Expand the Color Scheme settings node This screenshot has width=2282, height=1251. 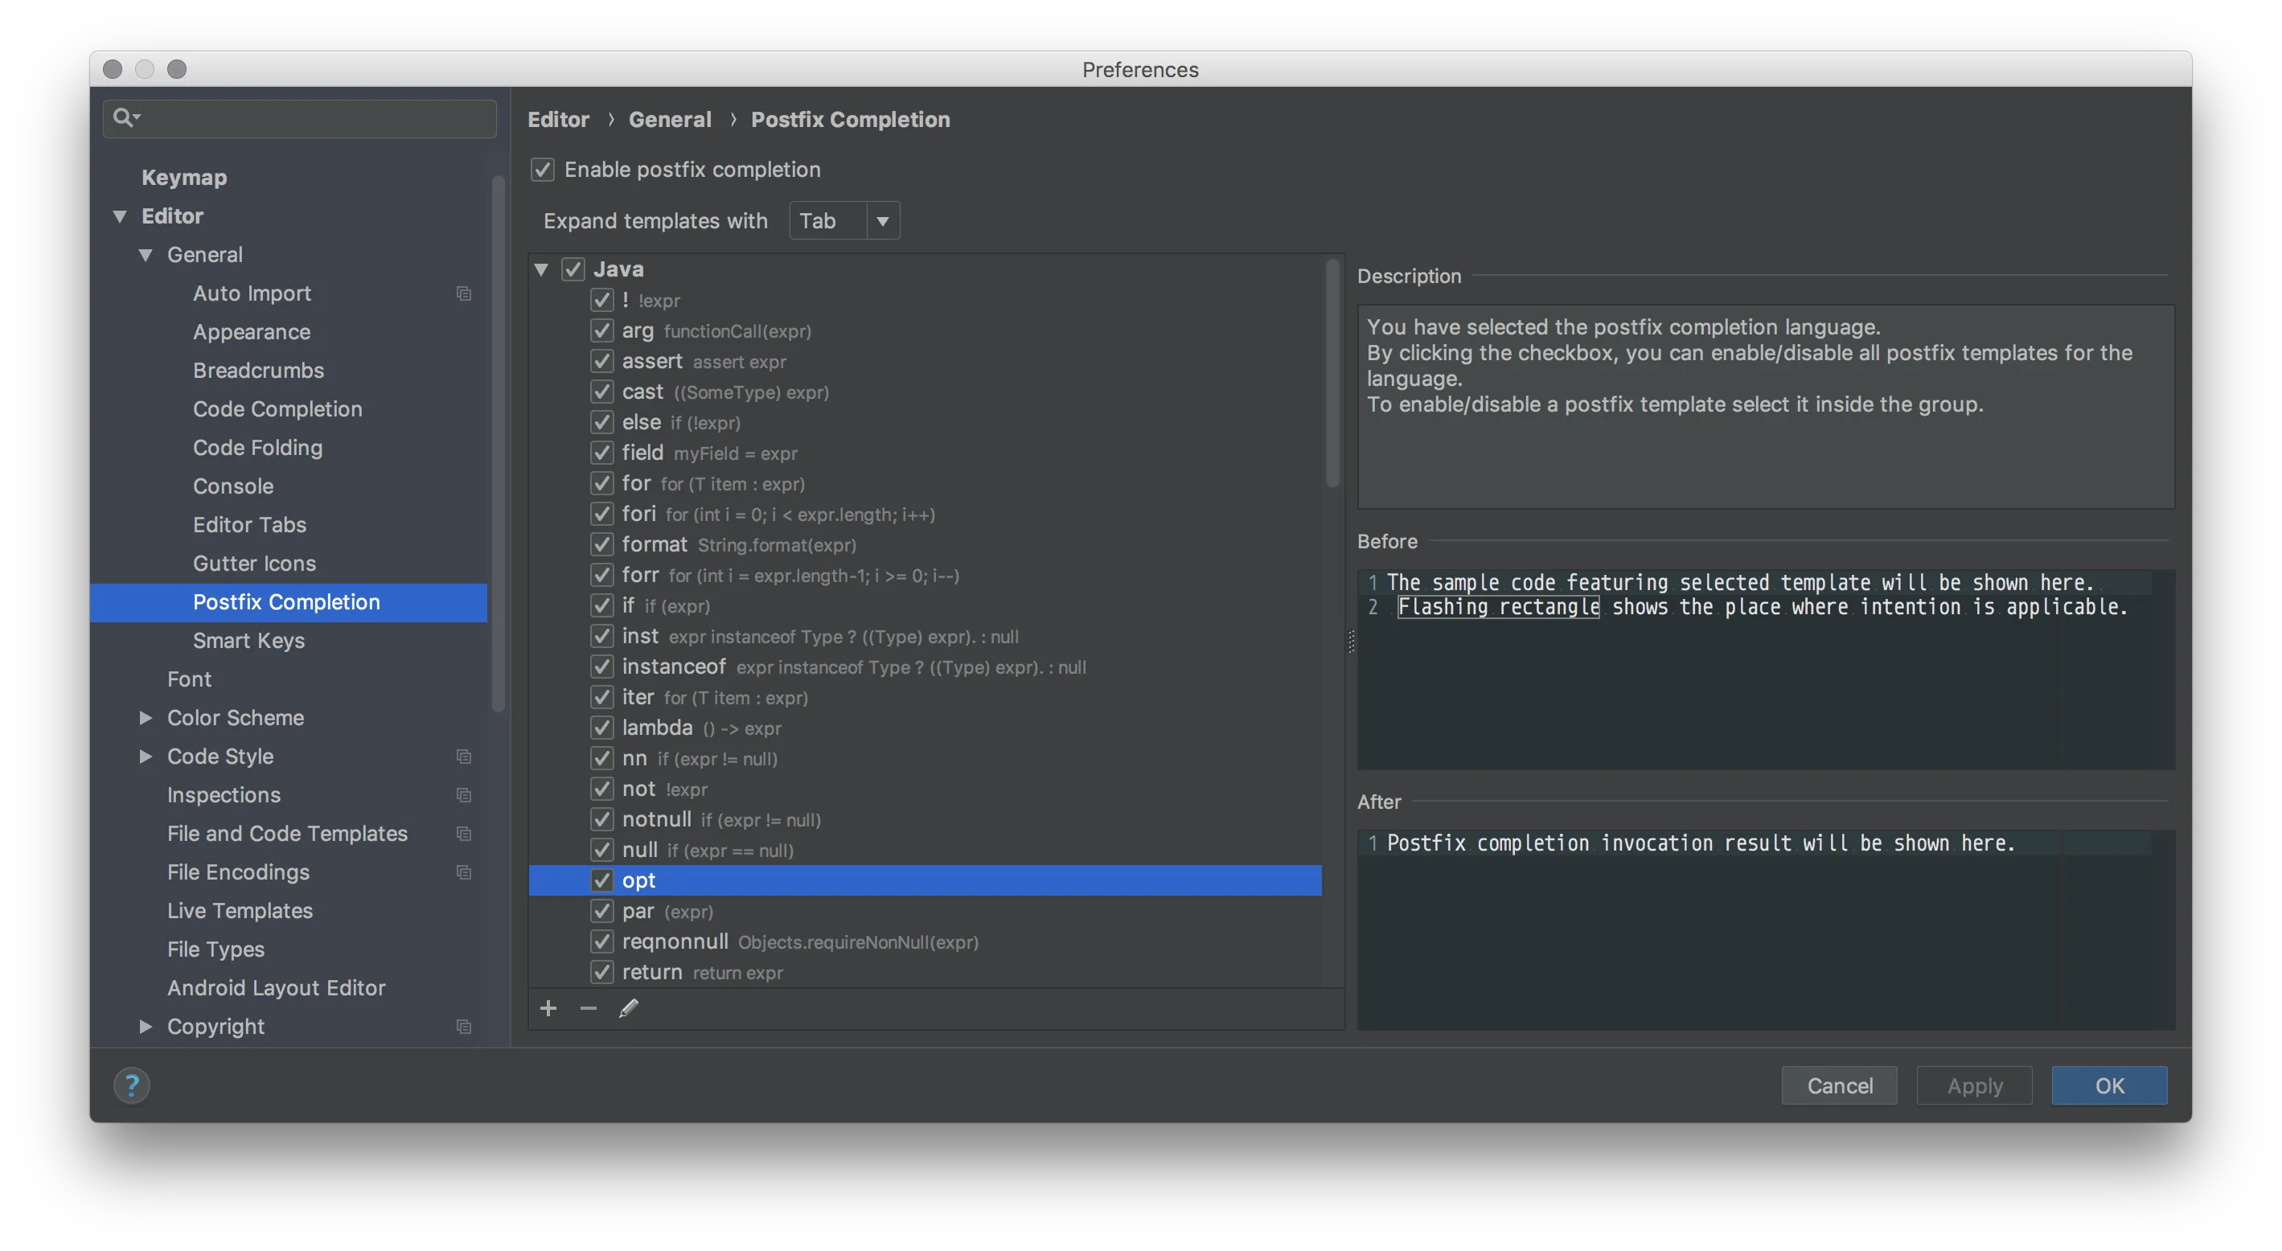pos(146,718)
